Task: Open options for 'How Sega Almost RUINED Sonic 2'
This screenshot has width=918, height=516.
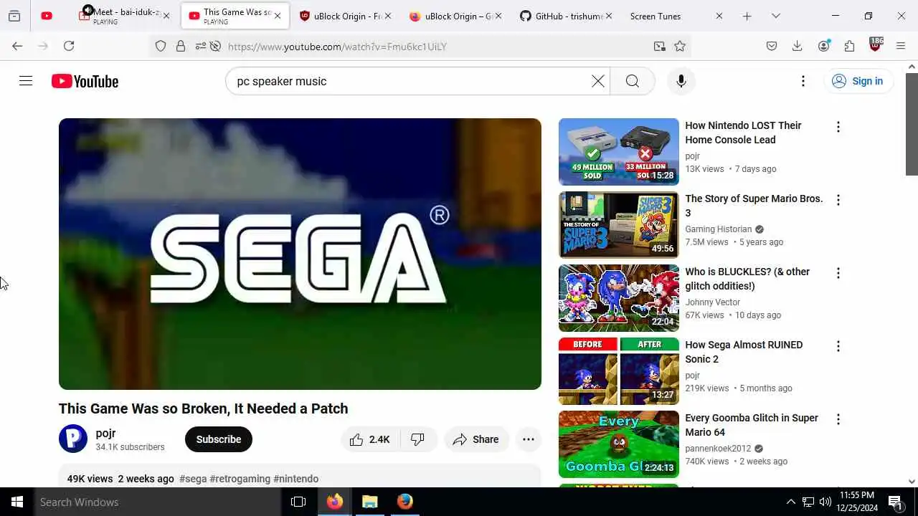Action: coord(838,346)
